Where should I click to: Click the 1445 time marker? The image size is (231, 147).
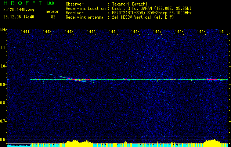tap(113, 31)
